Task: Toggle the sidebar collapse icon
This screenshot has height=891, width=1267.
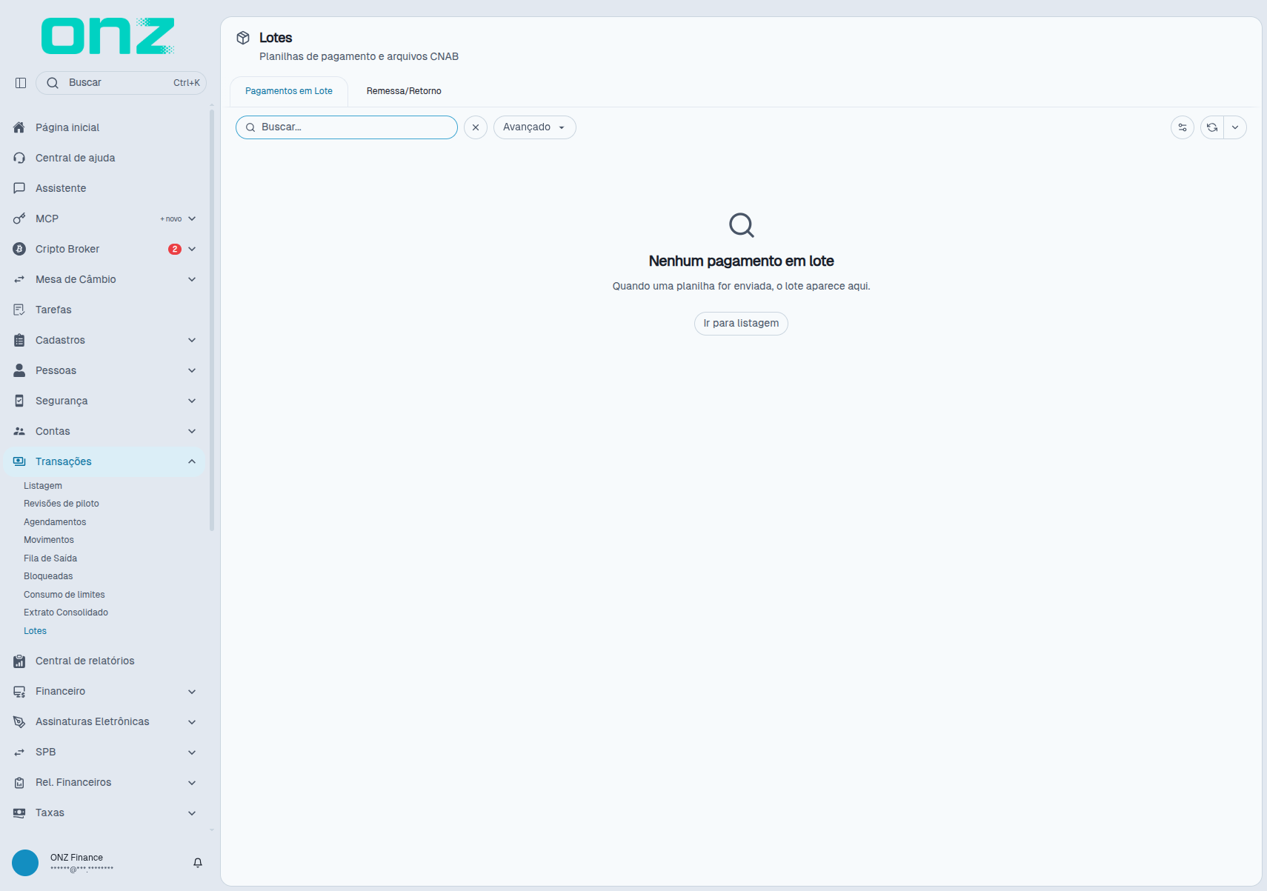Action: click(21, 83)
